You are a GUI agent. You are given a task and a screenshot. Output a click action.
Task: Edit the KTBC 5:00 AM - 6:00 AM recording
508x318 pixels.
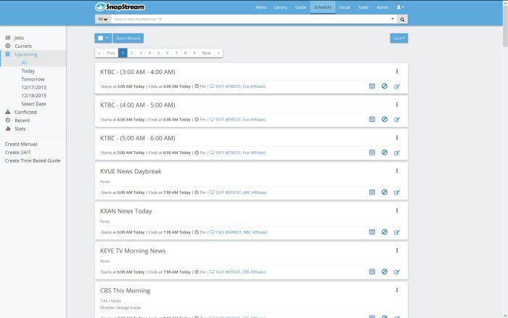pos(396,152)
